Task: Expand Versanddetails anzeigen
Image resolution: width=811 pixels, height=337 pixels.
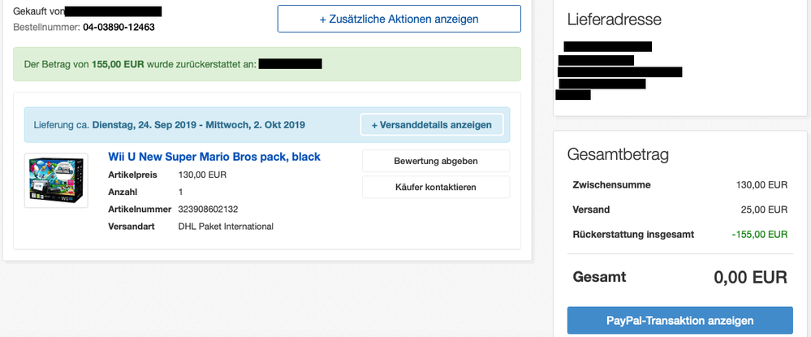Action: pyautogui.click(x=431, y=125)
